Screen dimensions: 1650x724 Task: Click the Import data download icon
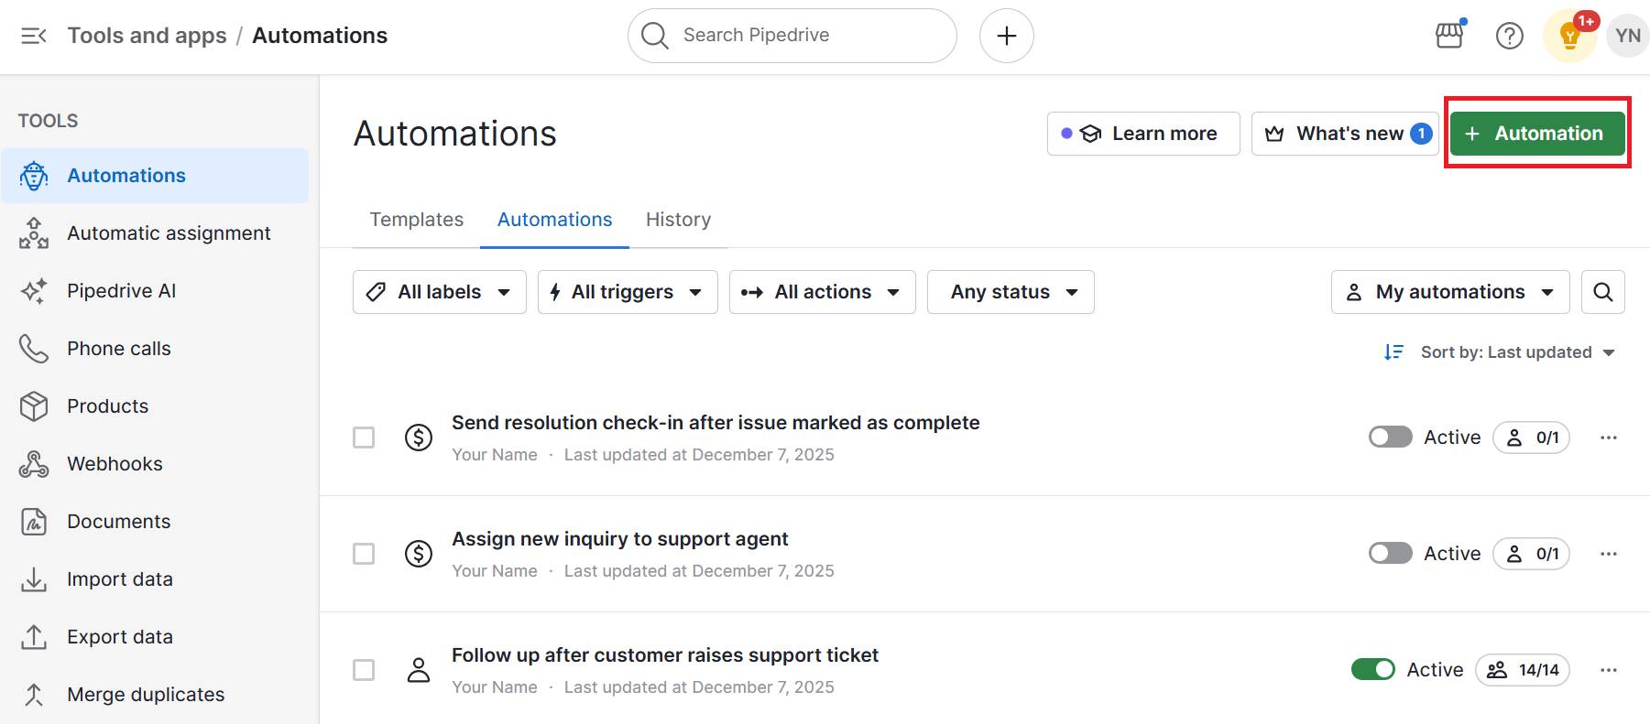[34, 579]
